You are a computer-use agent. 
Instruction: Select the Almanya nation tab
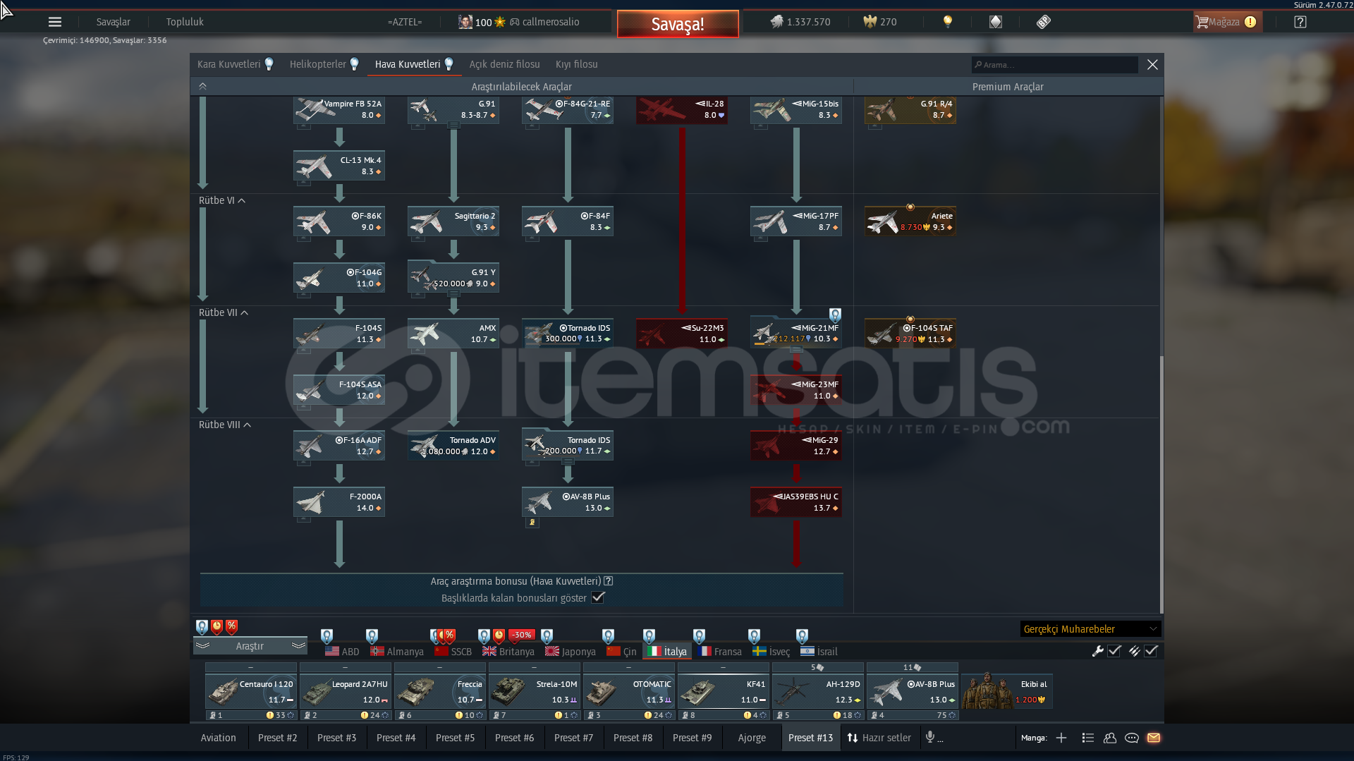(x=397, y=652)
